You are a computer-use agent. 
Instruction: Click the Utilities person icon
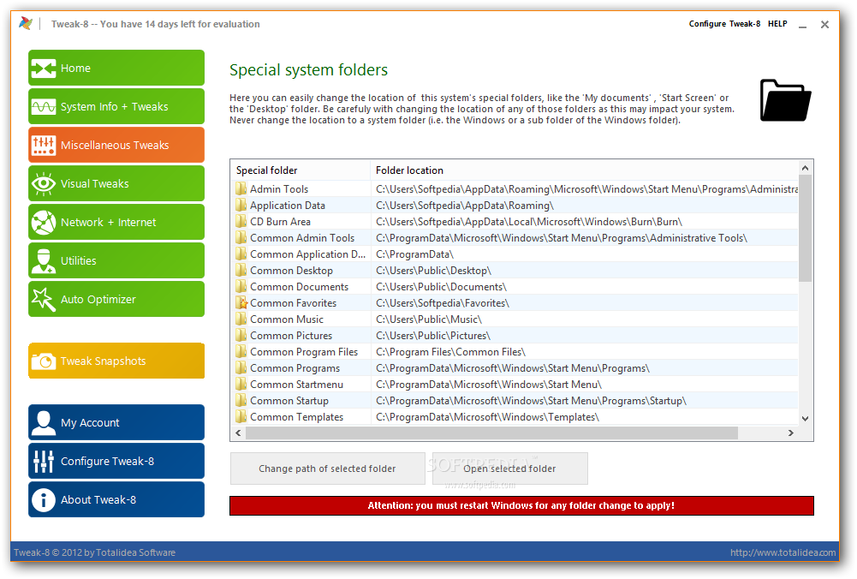[x=44, y=260]
